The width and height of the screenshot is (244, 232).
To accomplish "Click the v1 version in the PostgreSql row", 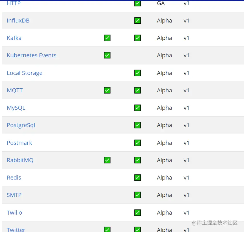I will [x=186, y=125].
